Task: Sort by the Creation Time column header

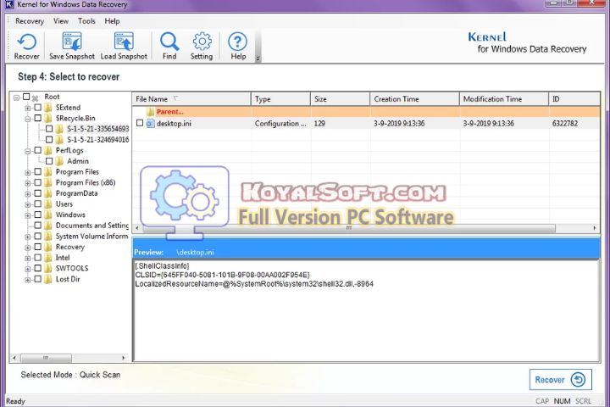Action: pyautogui.click(x=414, y=99)
